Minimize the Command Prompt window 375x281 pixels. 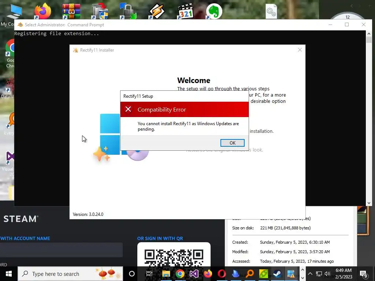pyautogui.click(x=330, y=25)
